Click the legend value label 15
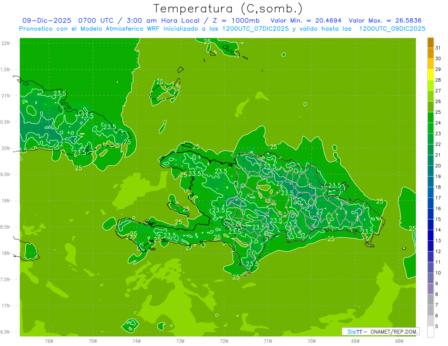This screenshot has width=448, height=346. [438, 219]
